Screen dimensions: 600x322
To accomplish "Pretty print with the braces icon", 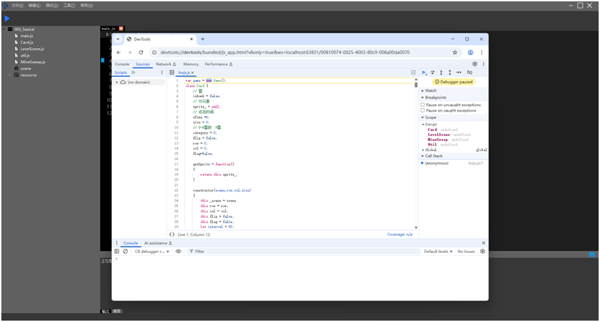I will [x=172, y=234].
